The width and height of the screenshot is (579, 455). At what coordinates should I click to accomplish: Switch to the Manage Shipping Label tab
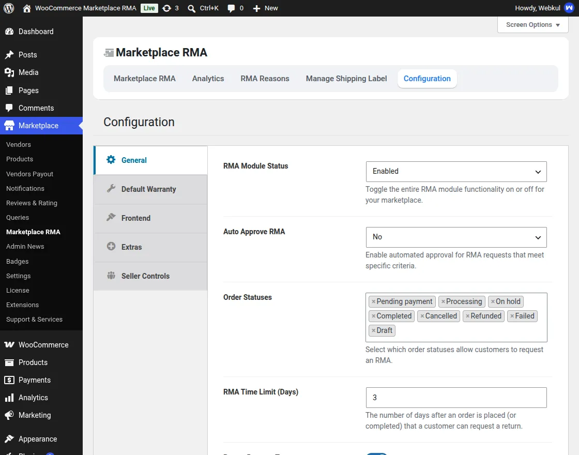pos(346,78)
